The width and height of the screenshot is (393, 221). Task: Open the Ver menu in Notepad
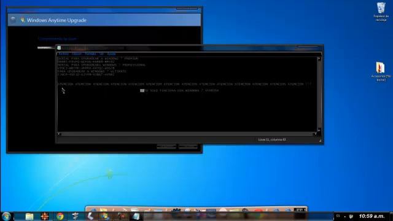point(101,54)
